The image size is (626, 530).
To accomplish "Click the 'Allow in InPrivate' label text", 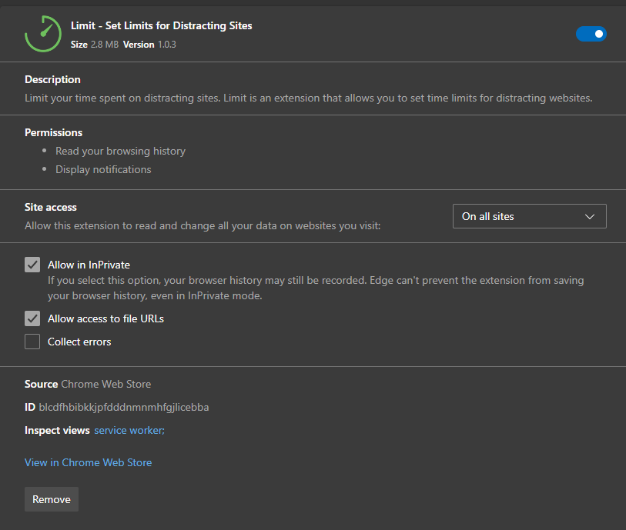I will click(89, 265).
